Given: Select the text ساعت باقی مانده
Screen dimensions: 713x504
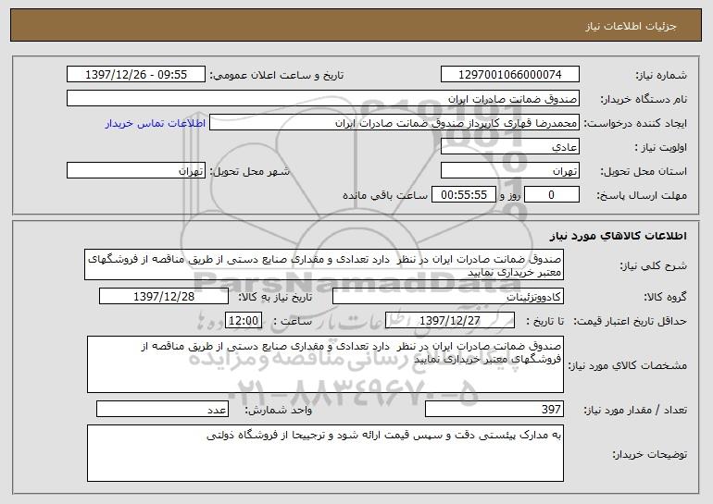Looking at the screenshot, I should pos(385,195).
